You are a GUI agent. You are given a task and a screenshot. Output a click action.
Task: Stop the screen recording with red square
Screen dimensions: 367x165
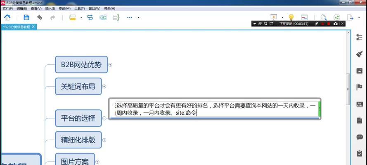(x=329, y=24)
